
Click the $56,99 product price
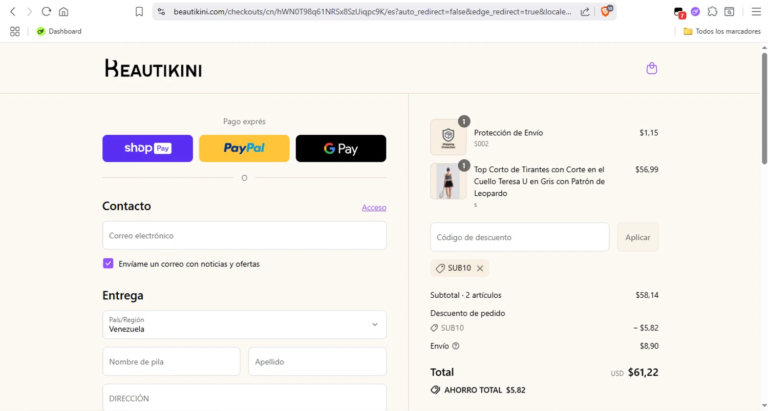647,169
